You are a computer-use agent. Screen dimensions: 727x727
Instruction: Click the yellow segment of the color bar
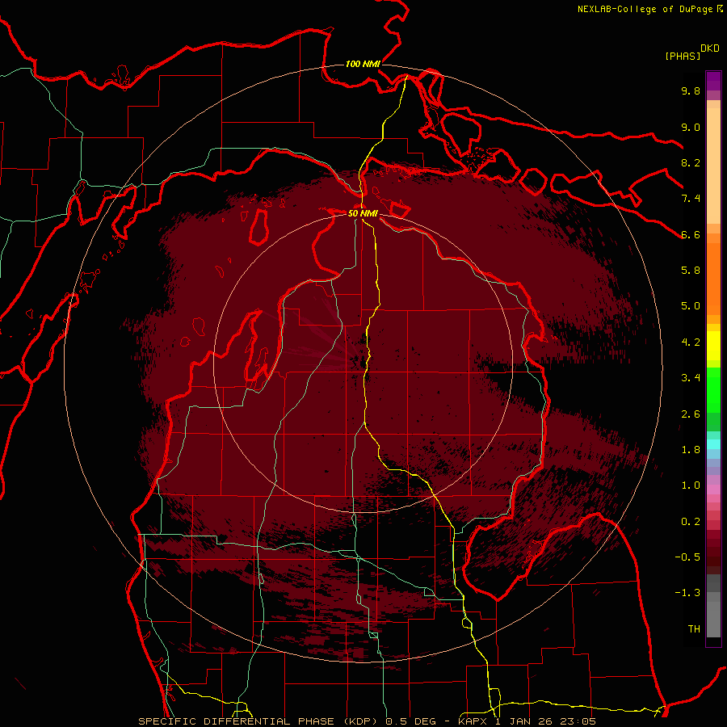coord(713,346)
